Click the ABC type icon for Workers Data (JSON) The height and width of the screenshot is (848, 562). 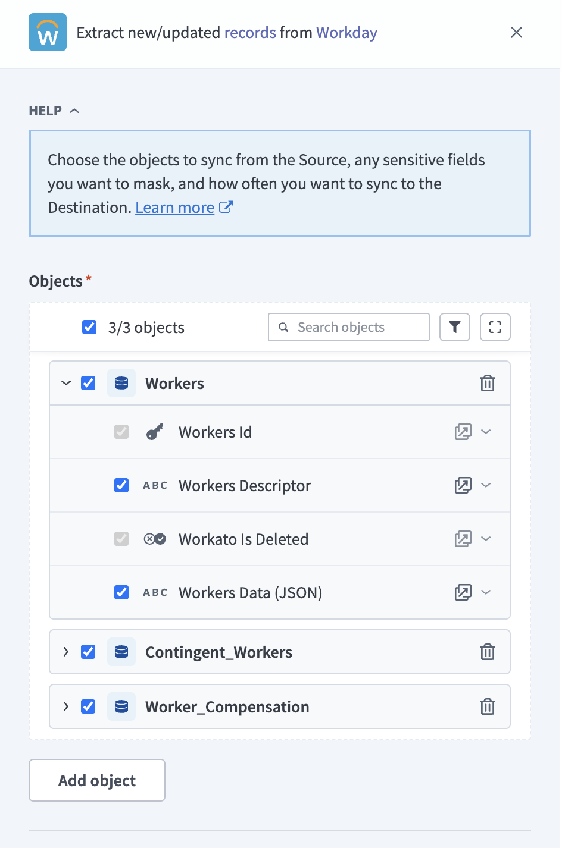point(155,592)
